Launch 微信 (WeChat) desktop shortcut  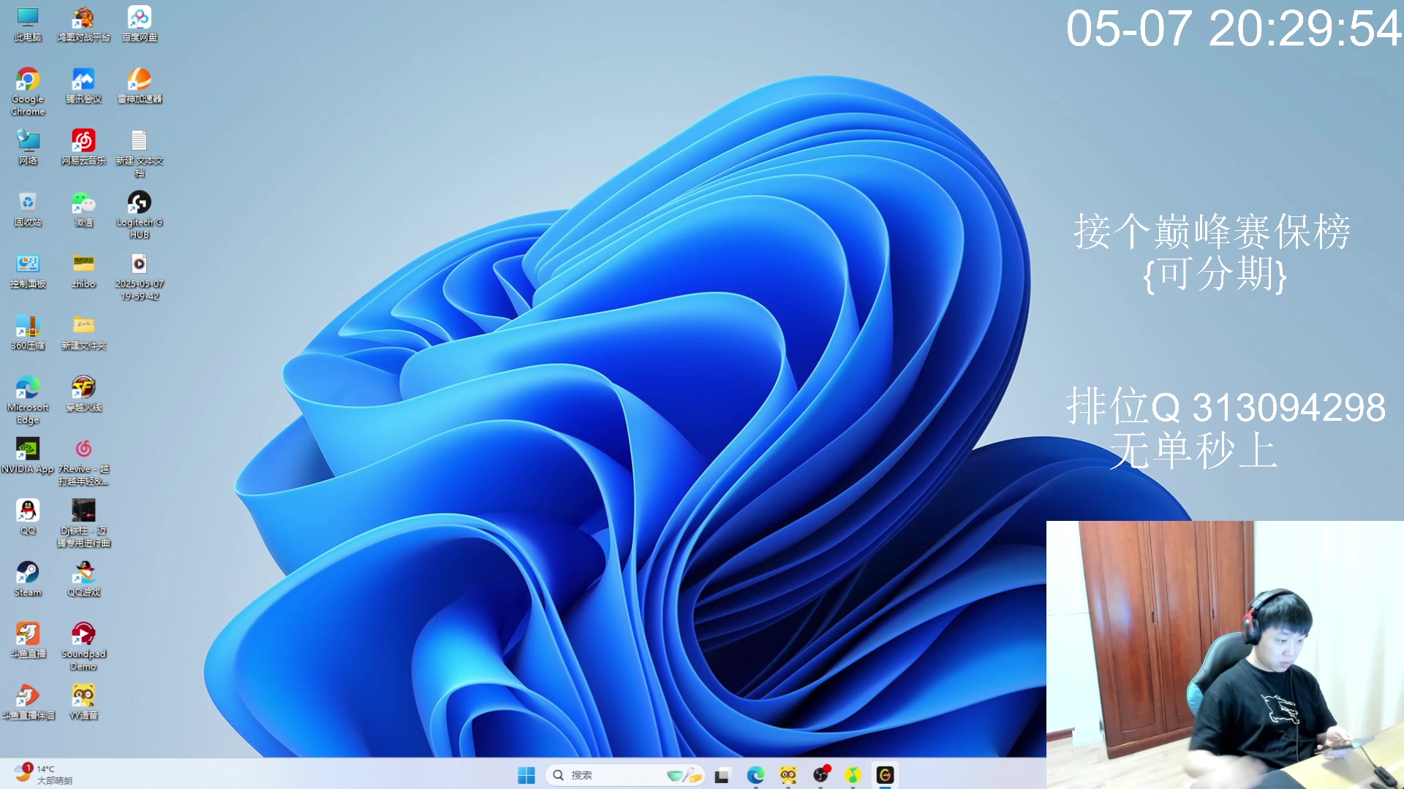83,209
